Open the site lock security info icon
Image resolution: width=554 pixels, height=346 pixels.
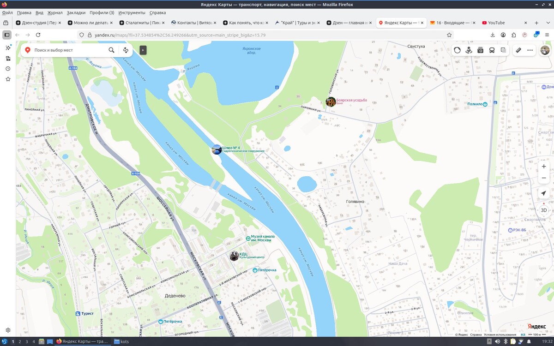tap(90, 35)
